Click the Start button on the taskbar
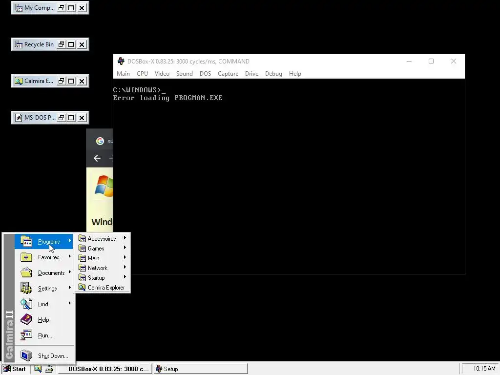Screen dimensions: 500x375 point(15,369)
